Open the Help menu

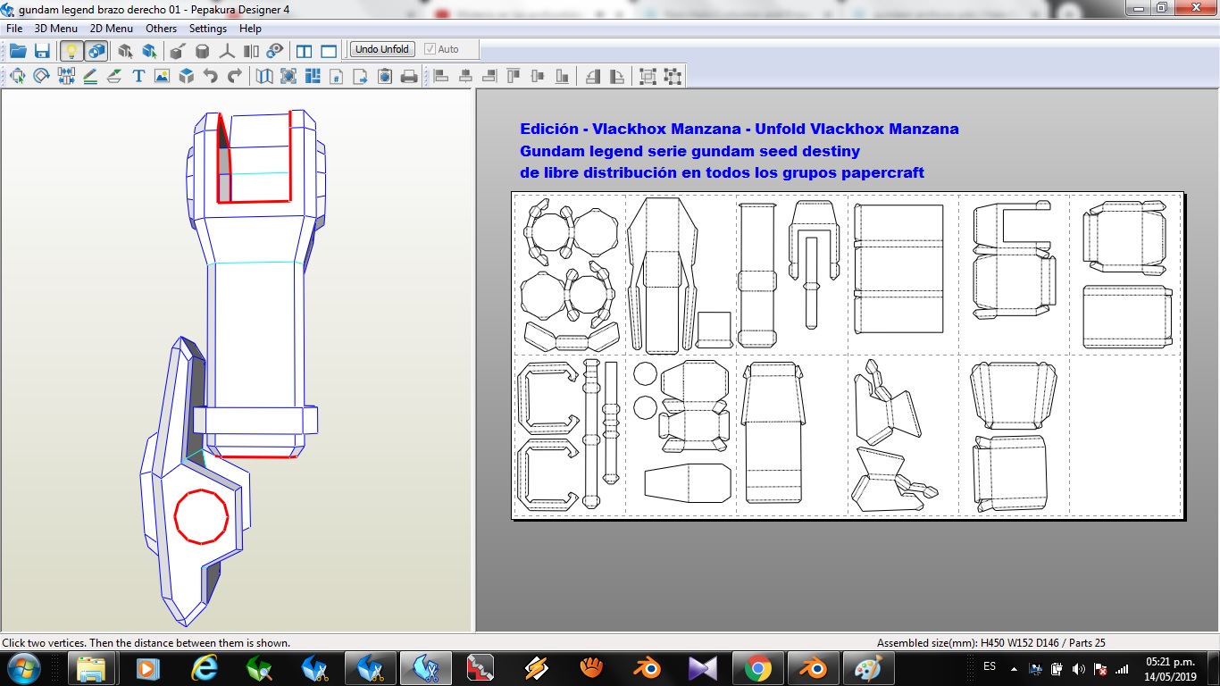coord(251,29)
